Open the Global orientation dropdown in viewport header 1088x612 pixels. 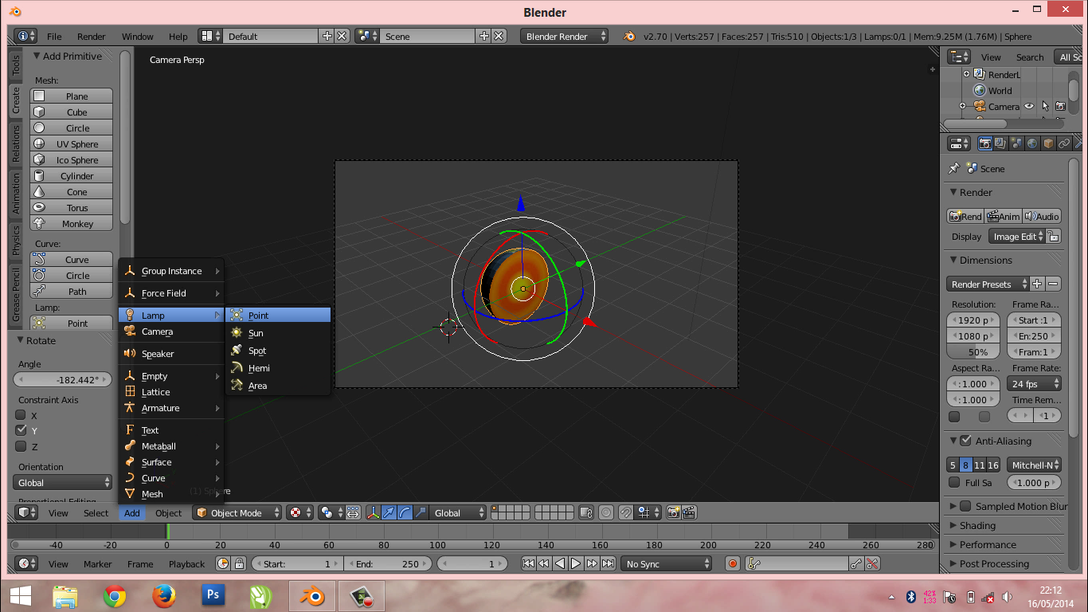pyautogui.click(x=458, y=513)
